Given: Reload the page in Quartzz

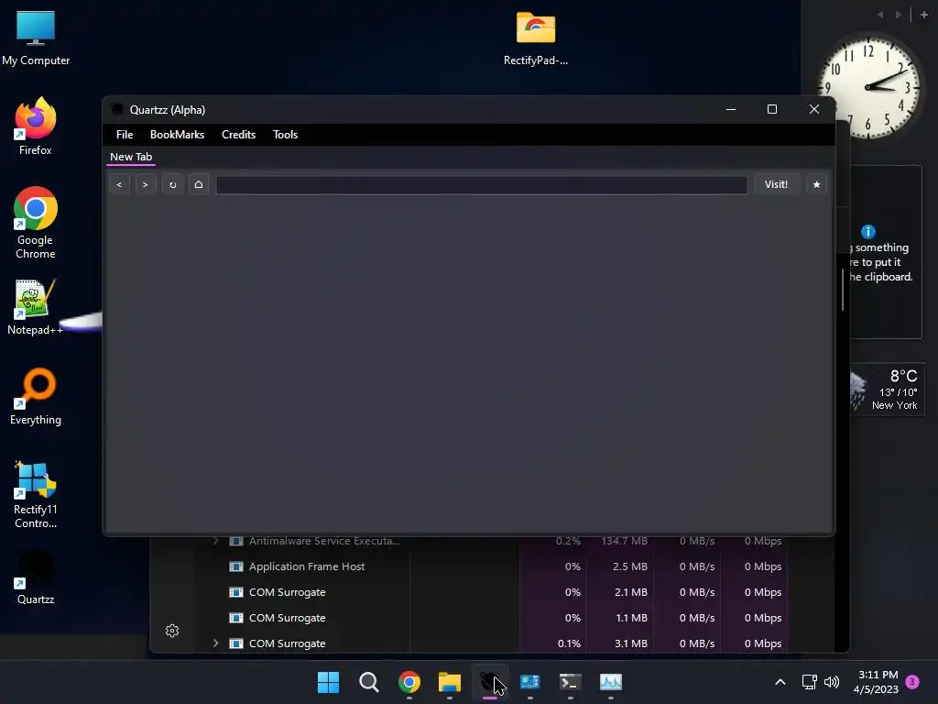Looking at the screenshot, I should tap(172, 184).
